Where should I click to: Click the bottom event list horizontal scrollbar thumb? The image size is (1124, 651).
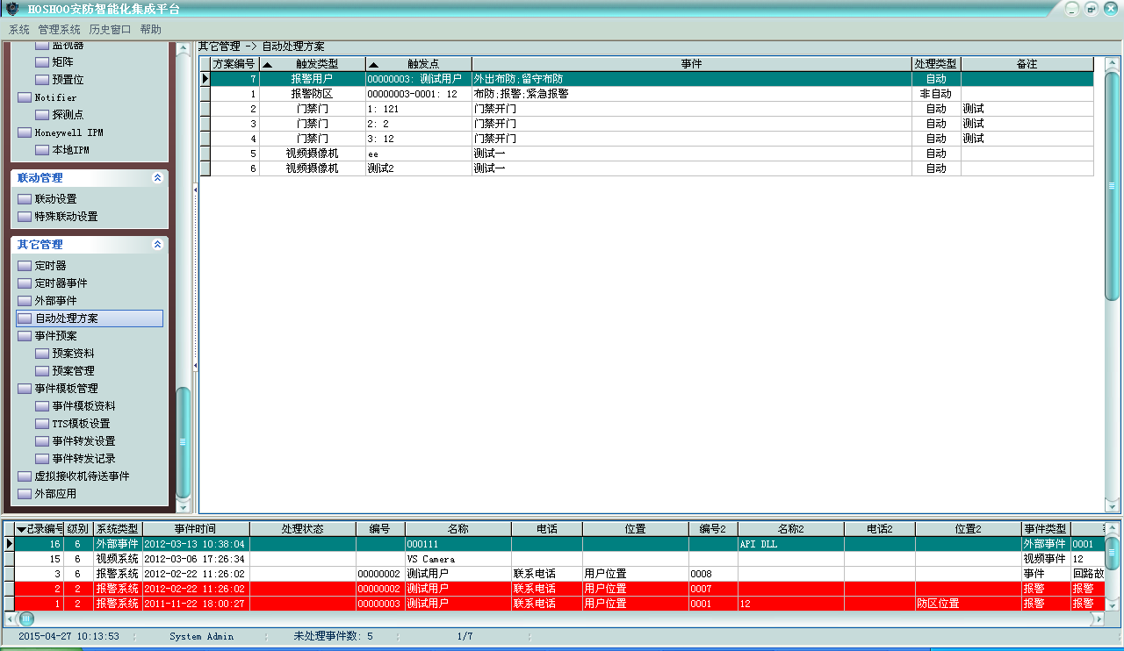pos(26,619)
